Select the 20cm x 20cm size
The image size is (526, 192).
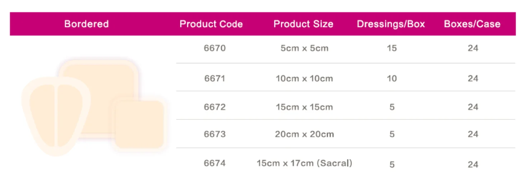[304, 134]
